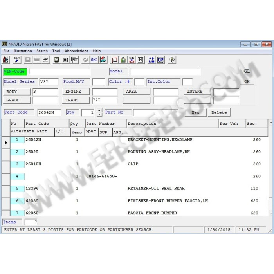Click the Int.Color input field
Image resolution: width=274 pixels, height=274 pixels.
pyautogui.click(x=187, y=82)
